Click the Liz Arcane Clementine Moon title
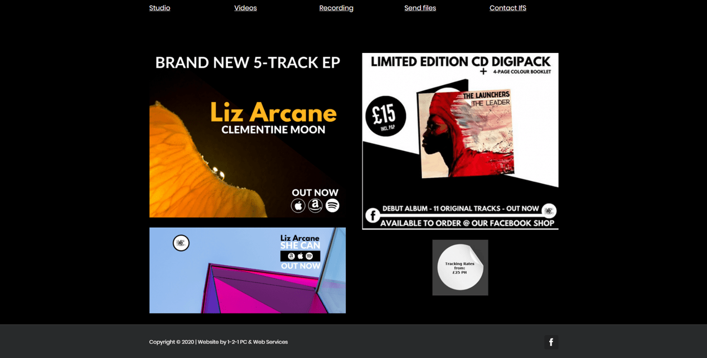 click(273, 118)
